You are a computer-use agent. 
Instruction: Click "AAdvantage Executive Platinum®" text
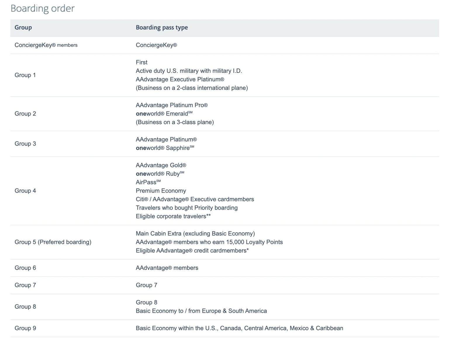coord(180,79)
